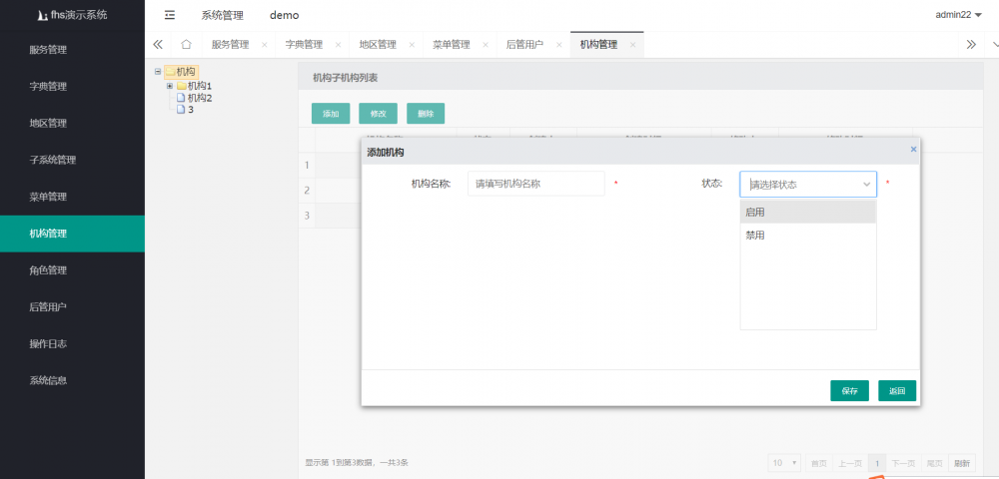Open 角色管理 in sidebar
This screenshot has height=479, width=999.
click(x=72, y=270)
